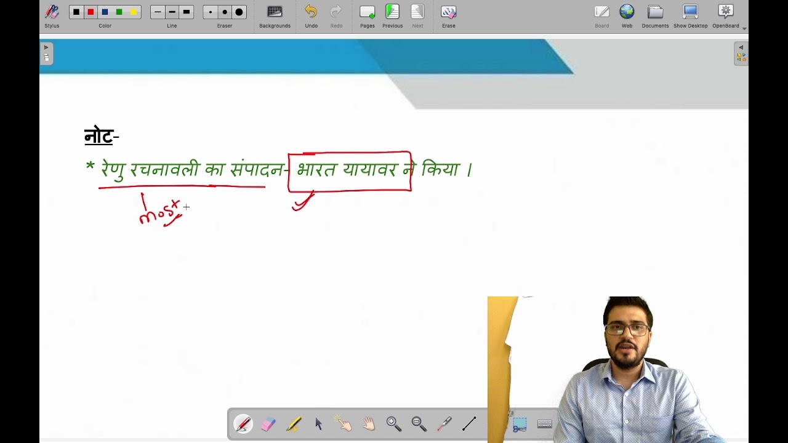Click the Redo button
The height and width of the screenshot is (443, 788).
(336, 16)
